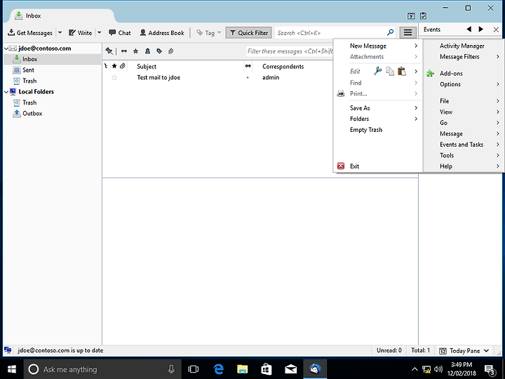
Task: Open Chat from the toolbar
Action: [x=120, y=32]
